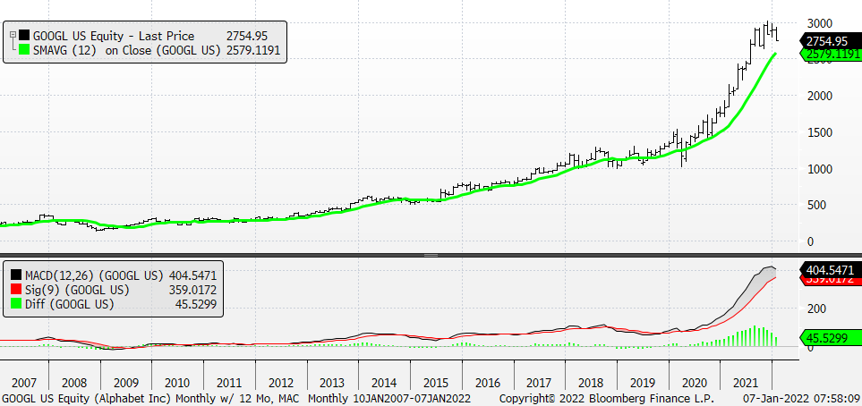Click the 2012 year label

point(281,383)
